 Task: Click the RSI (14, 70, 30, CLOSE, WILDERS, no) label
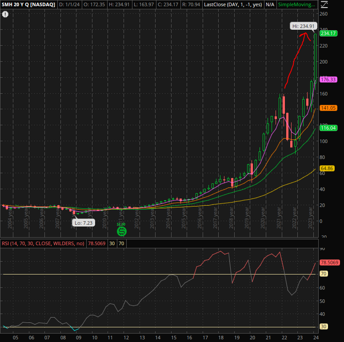pyautogui.click(x=43, y=243)
